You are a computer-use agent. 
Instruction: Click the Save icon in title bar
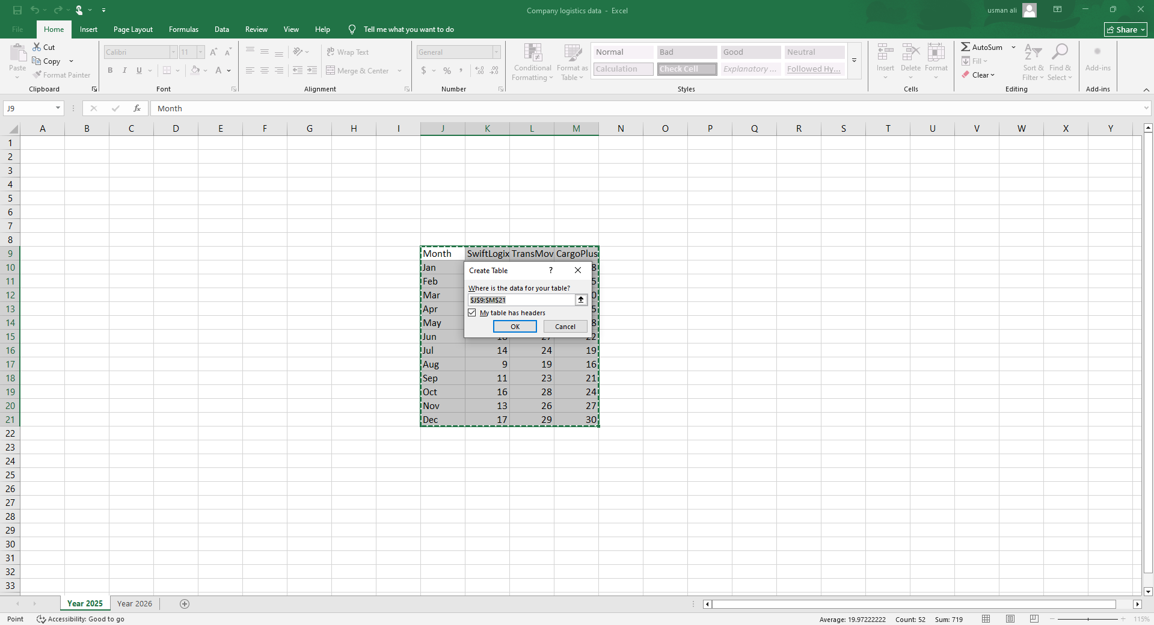(17, 10)
